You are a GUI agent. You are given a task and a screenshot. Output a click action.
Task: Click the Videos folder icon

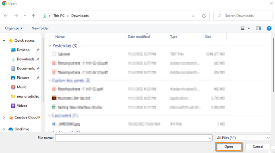pyautogui.click(x=13, y=106)
